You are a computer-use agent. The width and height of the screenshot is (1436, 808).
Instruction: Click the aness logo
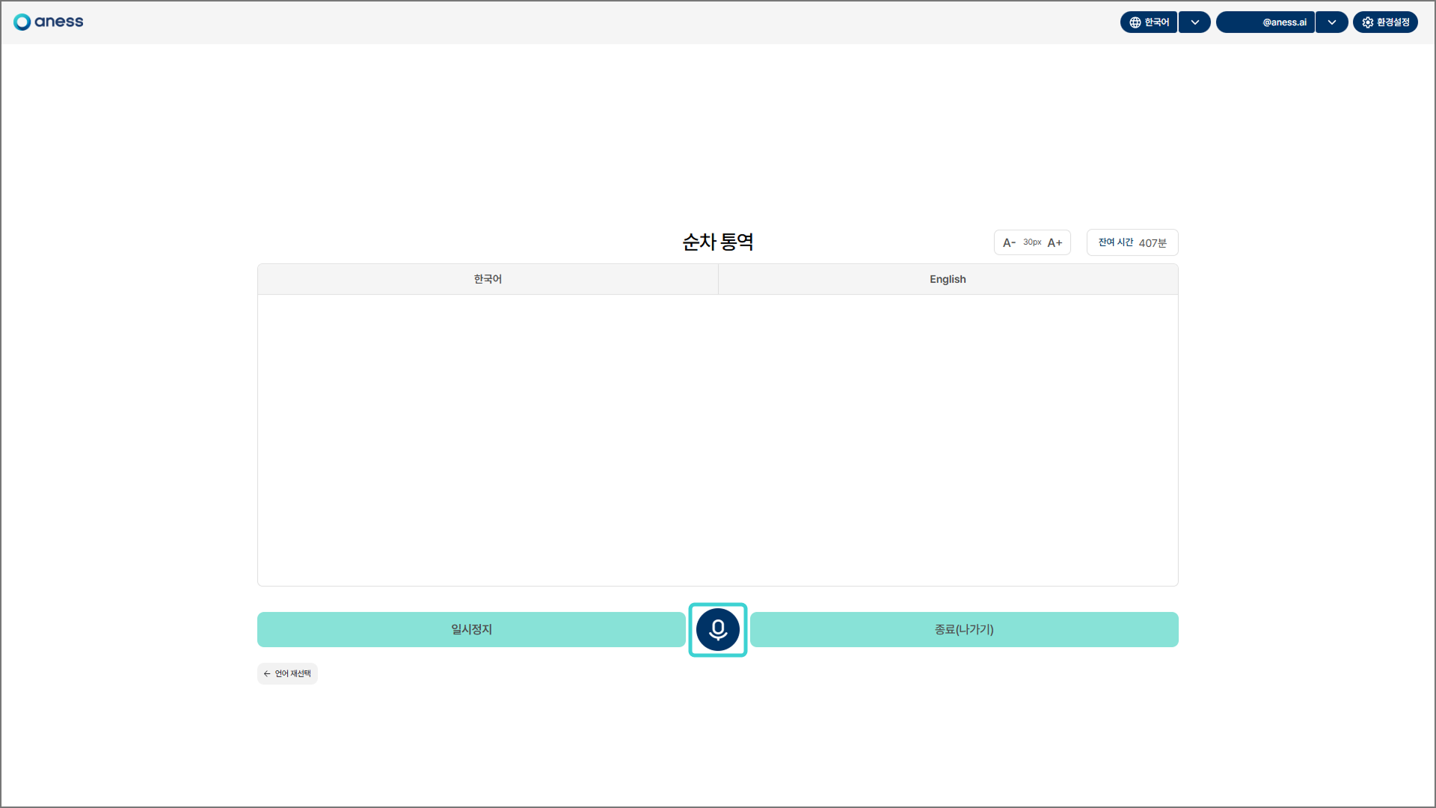click(x=49, y=22)
